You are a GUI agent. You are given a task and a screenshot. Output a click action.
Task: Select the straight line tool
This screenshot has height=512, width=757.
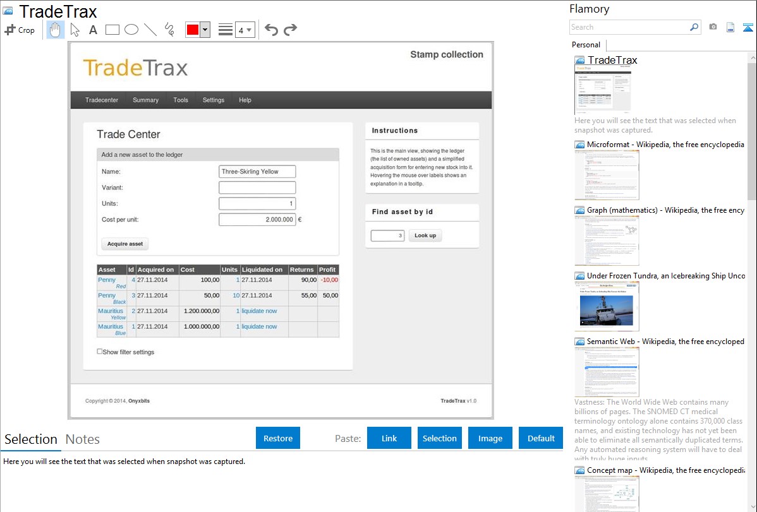(150, 30)
